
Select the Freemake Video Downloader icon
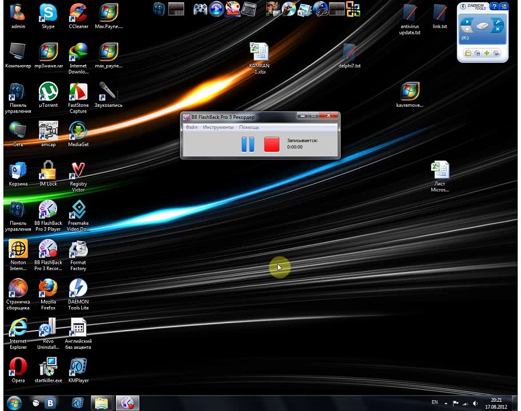78,216
